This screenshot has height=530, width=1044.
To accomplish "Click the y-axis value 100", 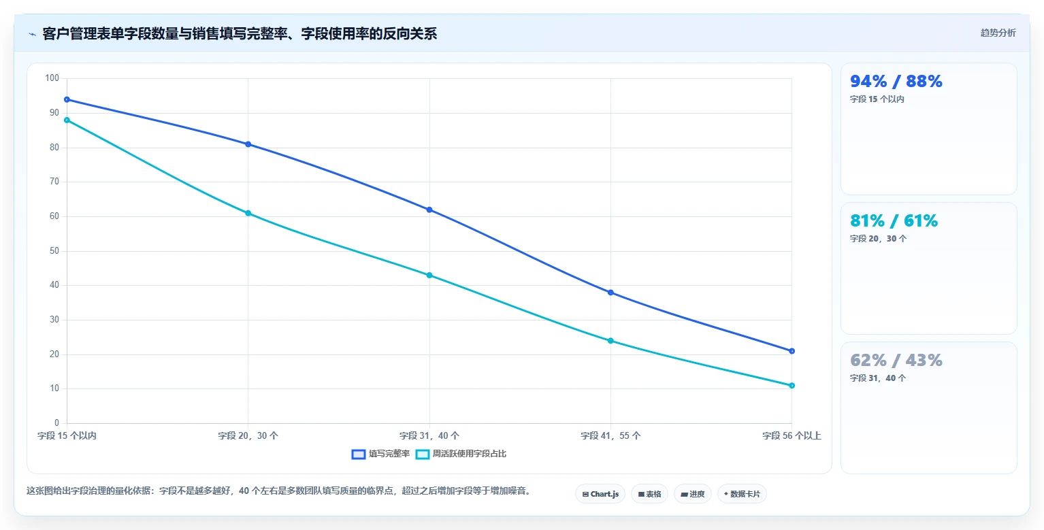I will 52,78.
